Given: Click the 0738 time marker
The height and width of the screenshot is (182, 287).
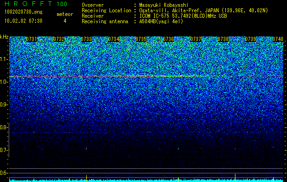Looking at the screenshot, I should 223,39.
